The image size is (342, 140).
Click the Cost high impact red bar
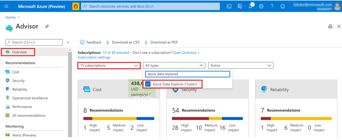pos(88,118)
